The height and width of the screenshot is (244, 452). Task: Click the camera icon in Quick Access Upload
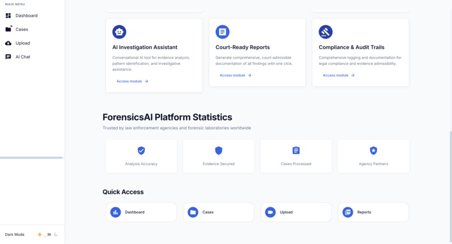click(x=270, y=212)
